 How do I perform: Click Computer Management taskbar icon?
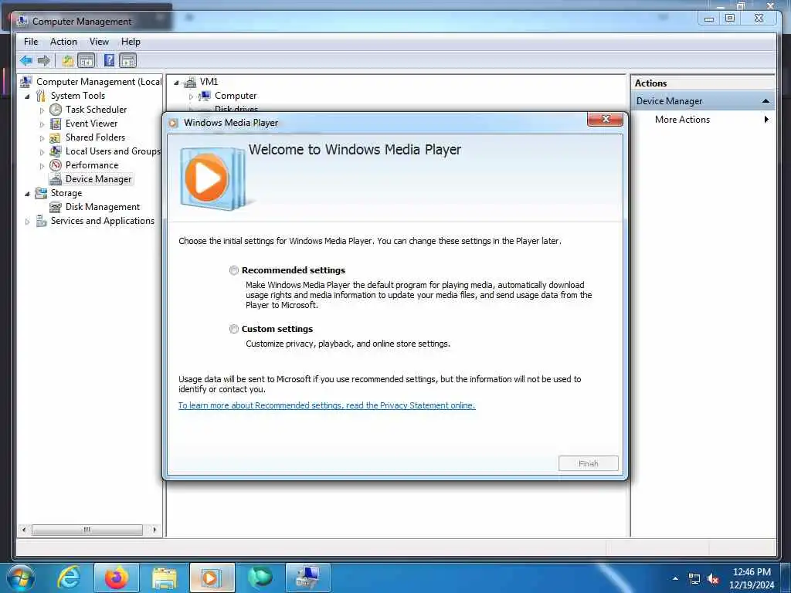click(308, 578)
